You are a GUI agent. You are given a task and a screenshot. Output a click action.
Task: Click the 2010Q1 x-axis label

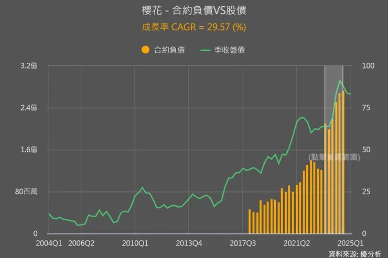tap(135, 243)
